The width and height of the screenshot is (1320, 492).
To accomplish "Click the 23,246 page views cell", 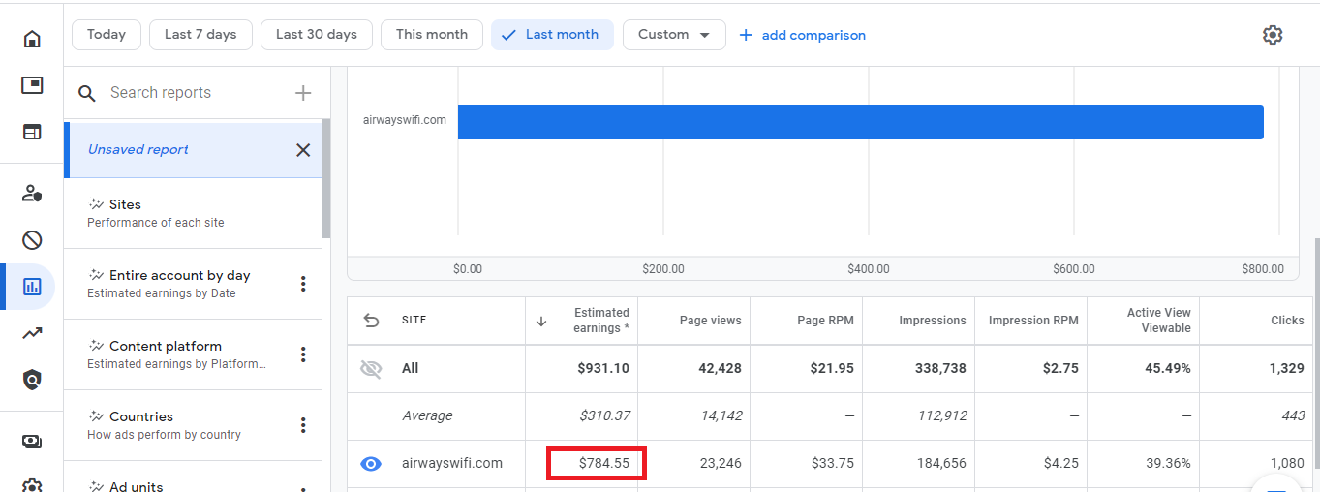I will pos(720,464).
